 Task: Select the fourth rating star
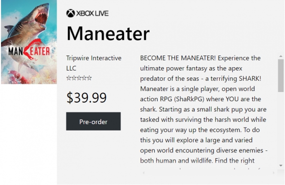click(x=84, y=78)
